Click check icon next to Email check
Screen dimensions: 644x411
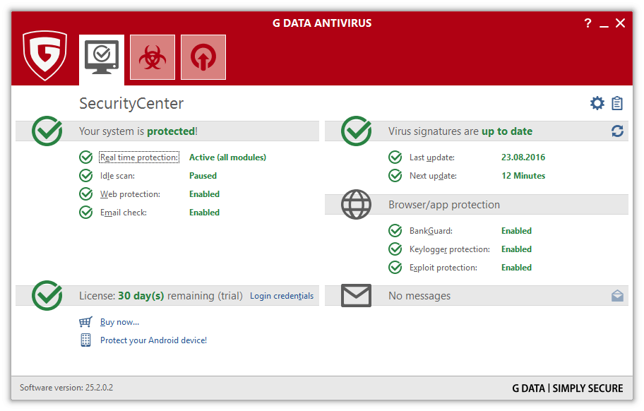86,213
